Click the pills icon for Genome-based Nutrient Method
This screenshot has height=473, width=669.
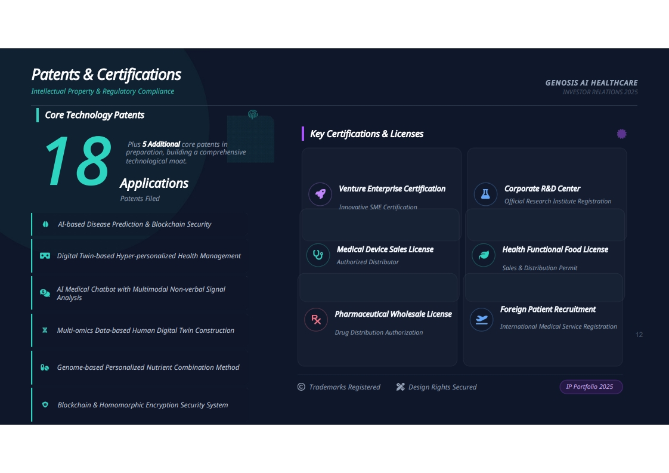45,367
